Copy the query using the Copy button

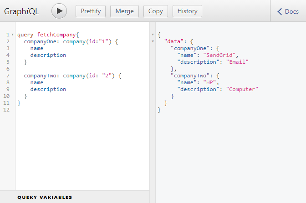[x=156, y=11]
